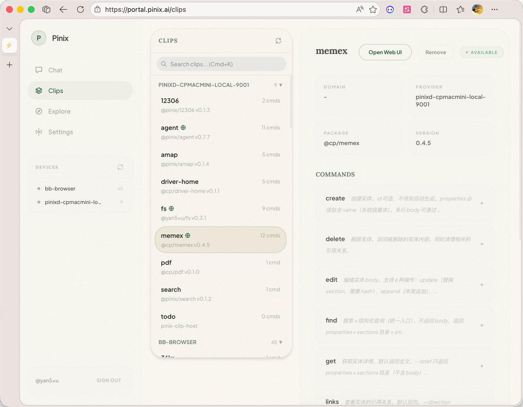Select the 12306 clip

click(221, 105)
